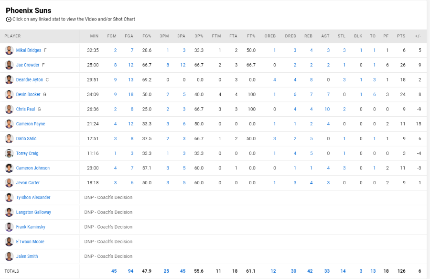Open Ty-Shon Alexander player profile link

click(33, 198)
